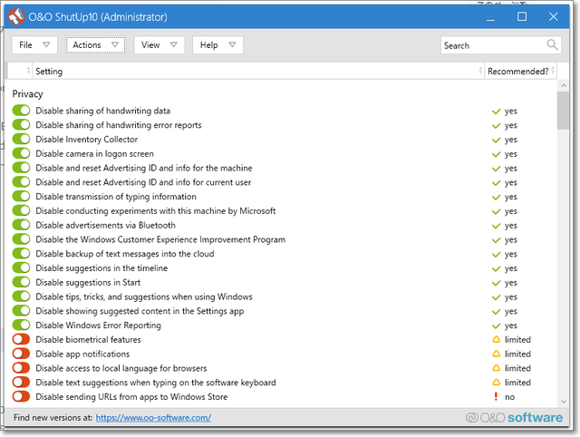
Task: Click the O&O software logo in footer
Action: (517, 418)
